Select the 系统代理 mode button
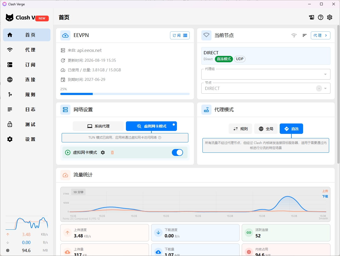This screenshot has height=256, width=340. pos(98,126)
